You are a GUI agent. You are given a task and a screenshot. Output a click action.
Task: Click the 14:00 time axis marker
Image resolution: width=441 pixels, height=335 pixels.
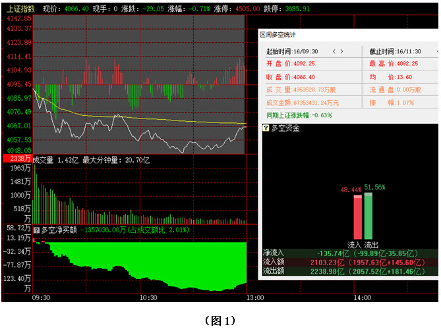(362, 297)
